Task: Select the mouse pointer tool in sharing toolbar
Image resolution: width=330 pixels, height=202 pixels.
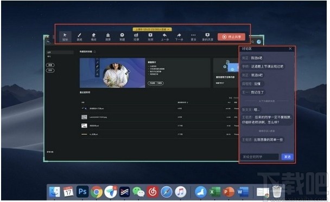Action: [65, 37]
